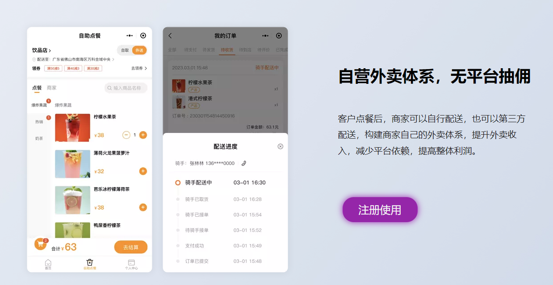Click the shopping cart icon with badge
This screenshot has width=553, height=285.
pyautogui.click(x=41, y=244)
